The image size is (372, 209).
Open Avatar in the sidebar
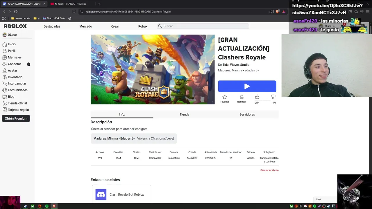(x=10, y=71)
